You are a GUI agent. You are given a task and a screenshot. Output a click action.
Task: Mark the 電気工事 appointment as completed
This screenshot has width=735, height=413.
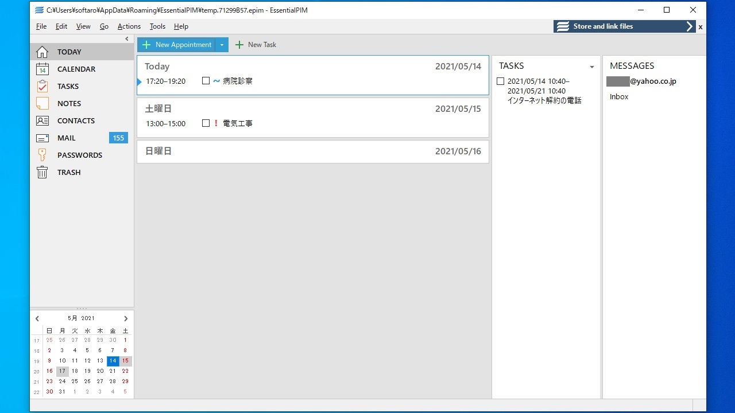(206, 123)
